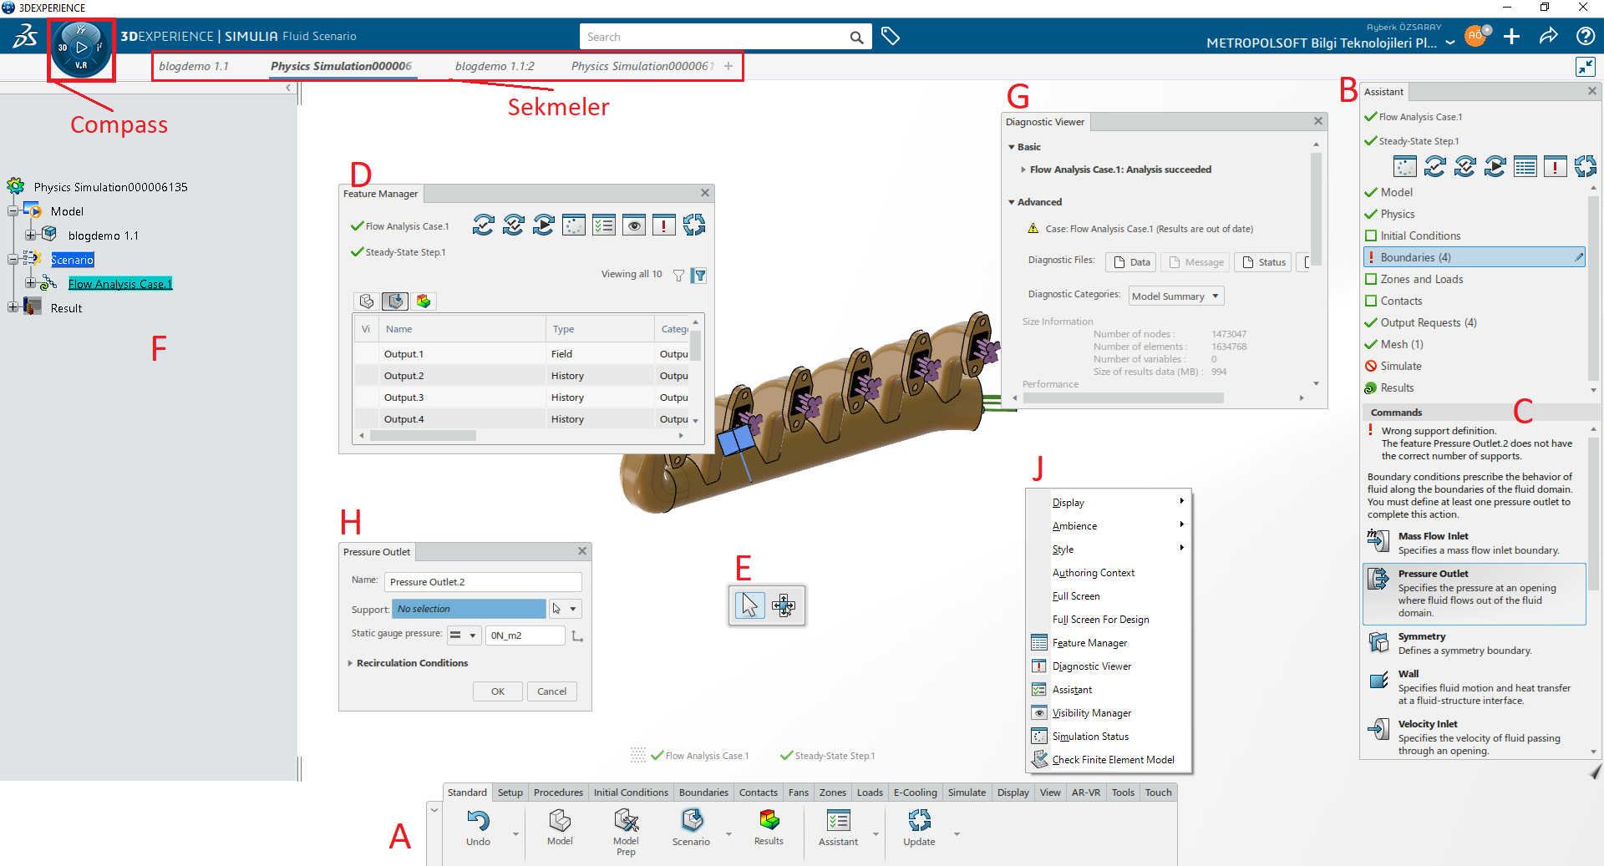Open Simulation Status icon in Feature Manager
Viewport: 1604px width, 866px height.
click(x=574, y=225)
